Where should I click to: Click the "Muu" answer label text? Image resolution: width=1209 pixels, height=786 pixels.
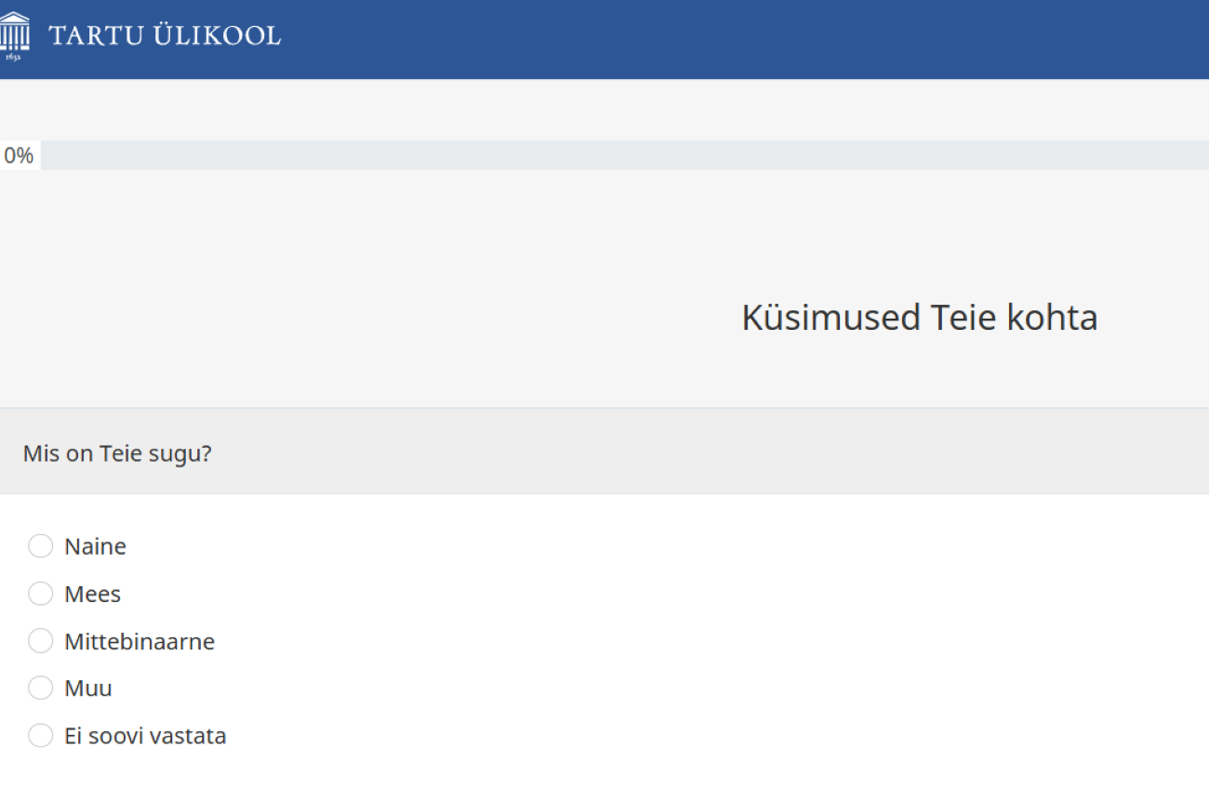coord(88,688)
